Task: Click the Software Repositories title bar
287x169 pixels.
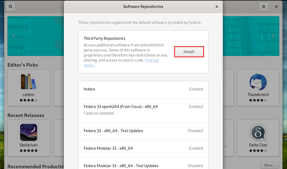Action: tap(143, 7)
